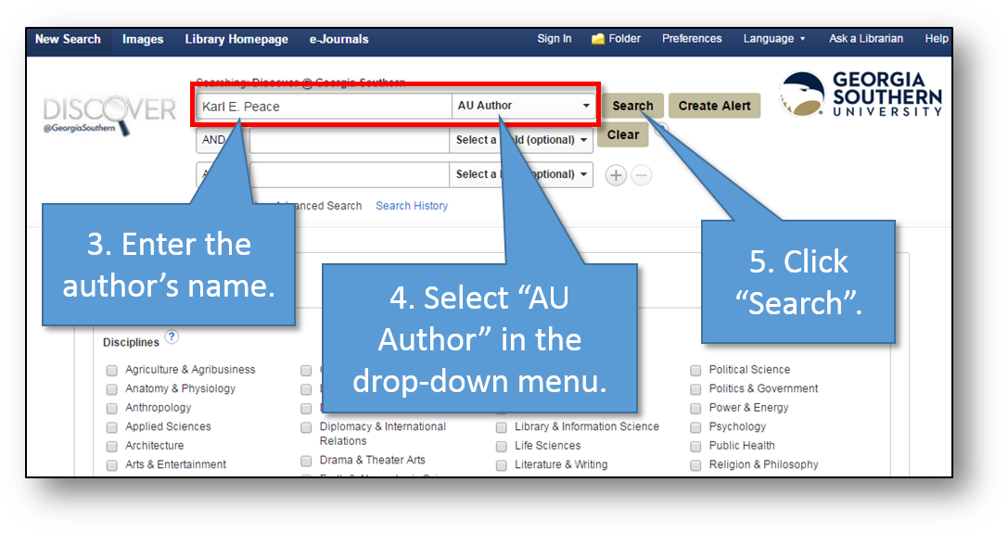Viewport: 1008px width, 533px height.
Task: Check the Political Science box
Action: pyautogui.click(x=695, y=371)
